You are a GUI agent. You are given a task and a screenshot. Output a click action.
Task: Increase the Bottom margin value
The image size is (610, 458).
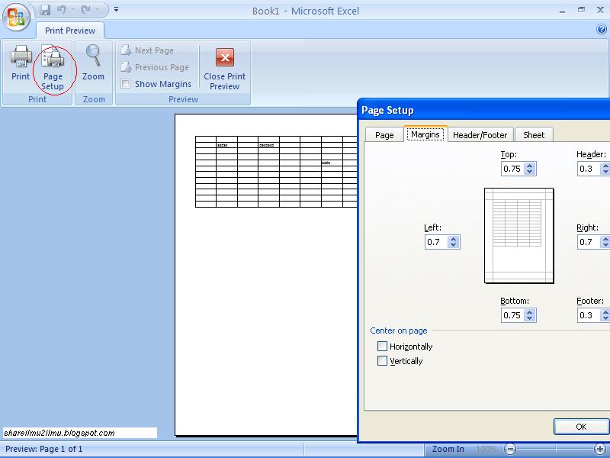click(x=529, y=312)
